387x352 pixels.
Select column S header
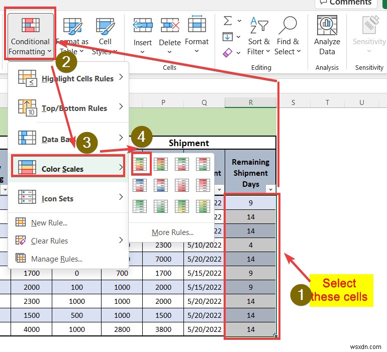click(293, 102)
